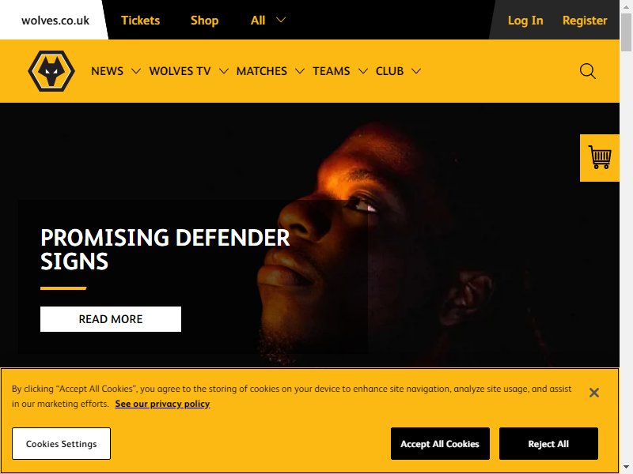Click Log In link
The height and width of the screenshot is (474, 633).
point(525,21)
